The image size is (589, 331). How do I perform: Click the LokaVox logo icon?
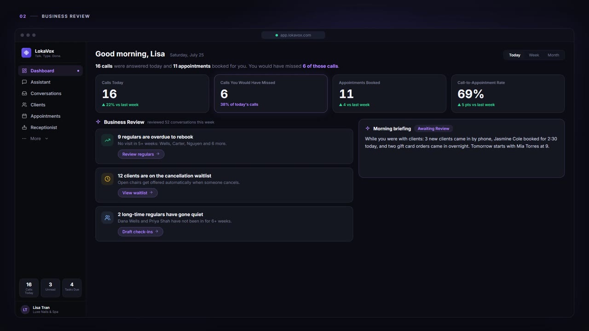pos(26,53)
